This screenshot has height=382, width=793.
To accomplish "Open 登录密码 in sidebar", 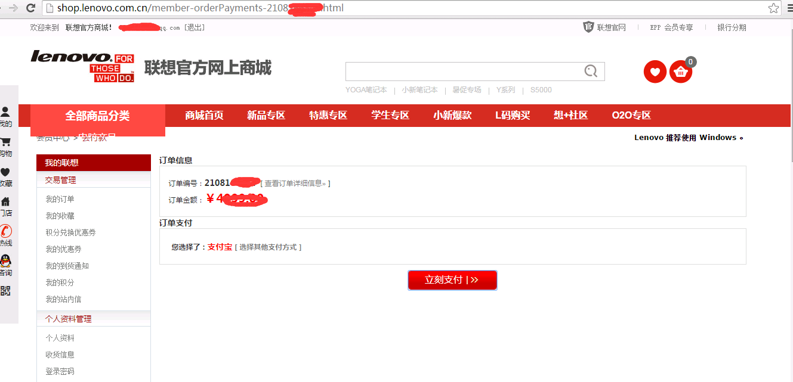I will pyautogui.click(x=60, y=371).
